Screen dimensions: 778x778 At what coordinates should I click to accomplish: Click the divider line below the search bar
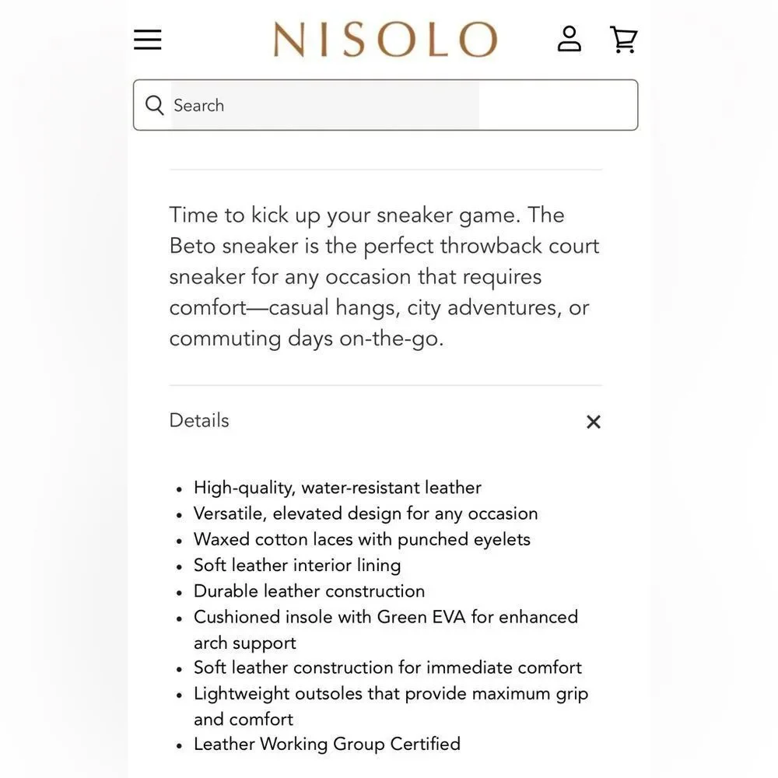tap(386, 170)
